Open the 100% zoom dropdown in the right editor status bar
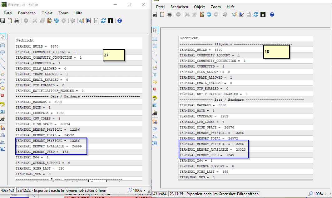 click(317, 194)
